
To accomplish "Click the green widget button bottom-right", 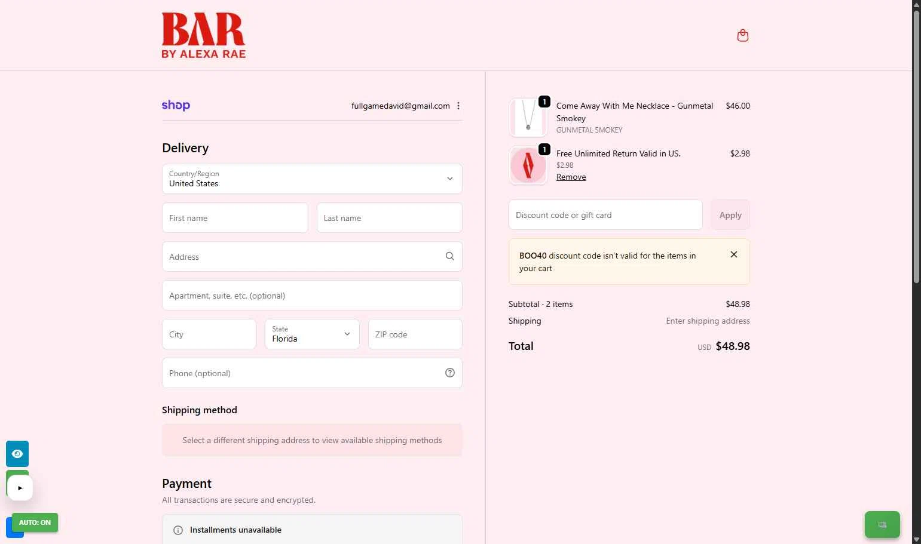I will click(882, 525).
